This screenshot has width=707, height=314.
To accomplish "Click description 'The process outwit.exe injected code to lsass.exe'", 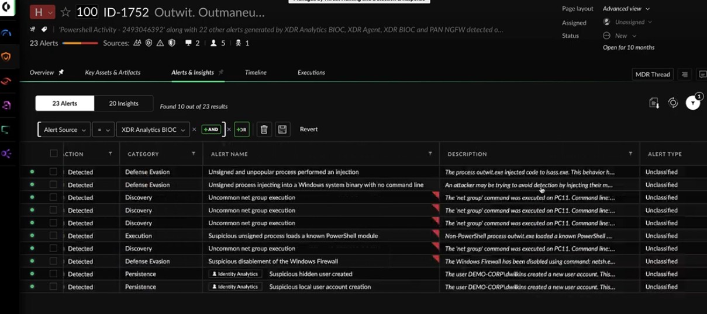I will coord(530,172).
